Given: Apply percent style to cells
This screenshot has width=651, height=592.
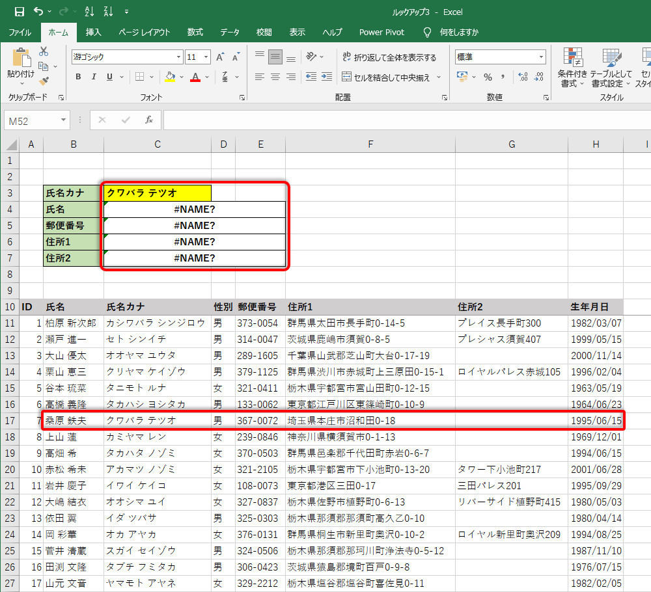Looking at the screenshot, I should (488, 77).
